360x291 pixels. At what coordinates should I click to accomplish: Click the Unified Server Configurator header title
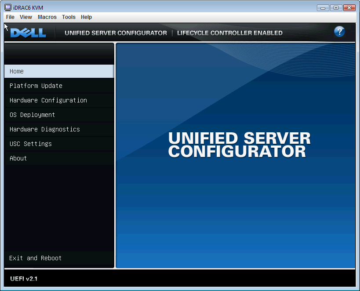(x=116, y=33)
